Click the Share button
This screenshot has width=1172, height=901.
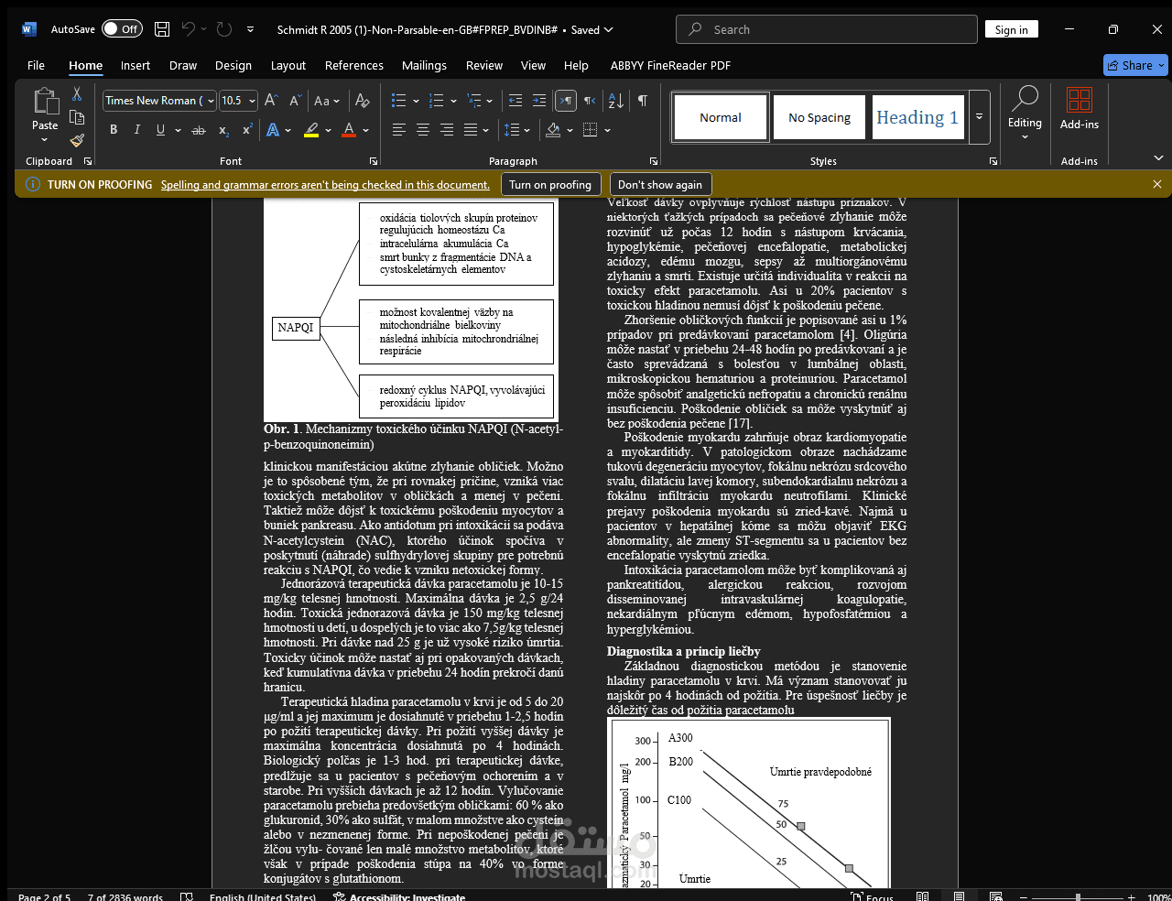coord(1135,65)
